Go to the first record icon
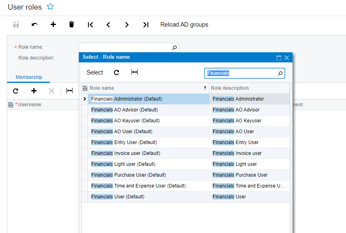This screenshot has height=233, width=346. pos(90,25)
